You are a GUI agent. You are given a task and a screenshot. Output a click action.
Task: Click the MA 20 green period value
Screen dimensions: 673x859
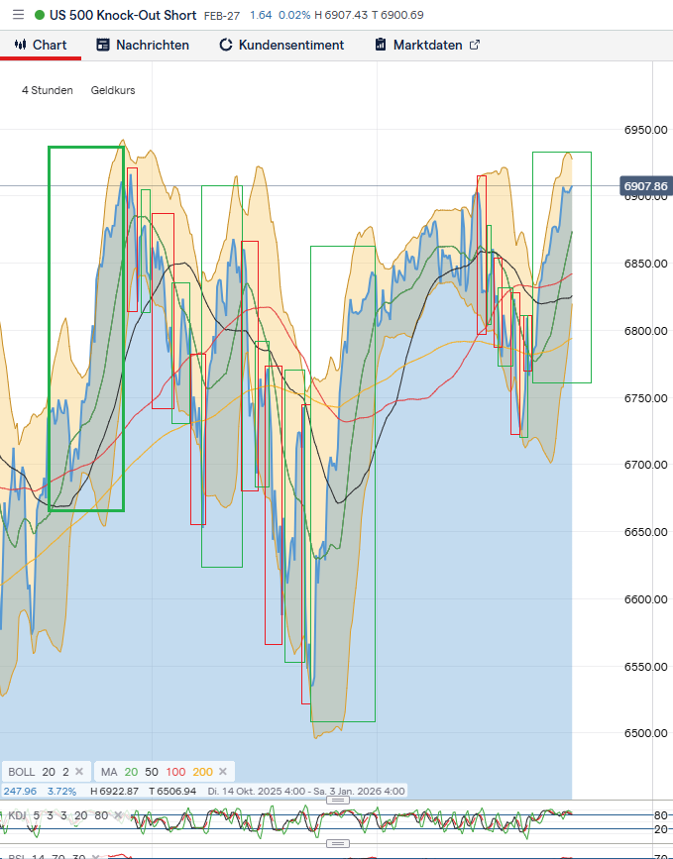coord(131,772)
